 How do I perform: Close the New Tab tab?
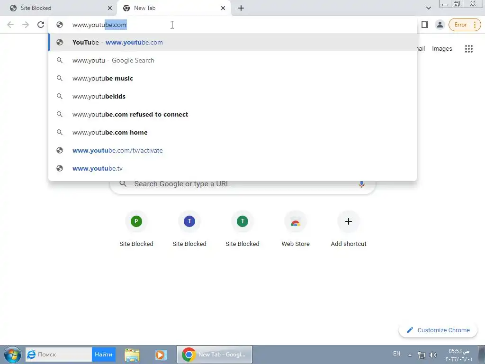pos(223,8)
